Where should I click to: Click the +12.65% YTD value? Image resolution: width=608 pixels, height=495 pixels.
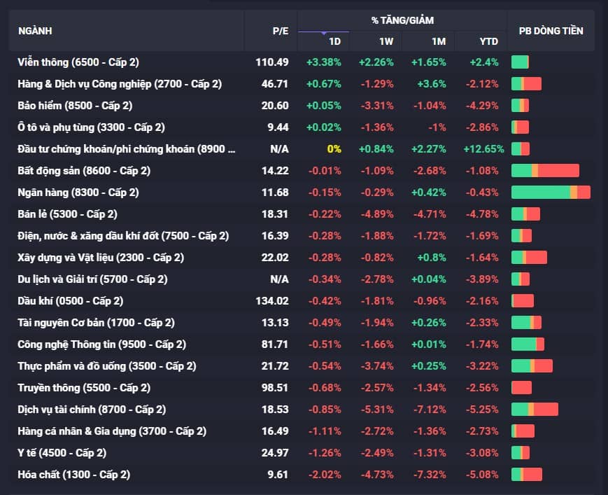click(483, 149)
